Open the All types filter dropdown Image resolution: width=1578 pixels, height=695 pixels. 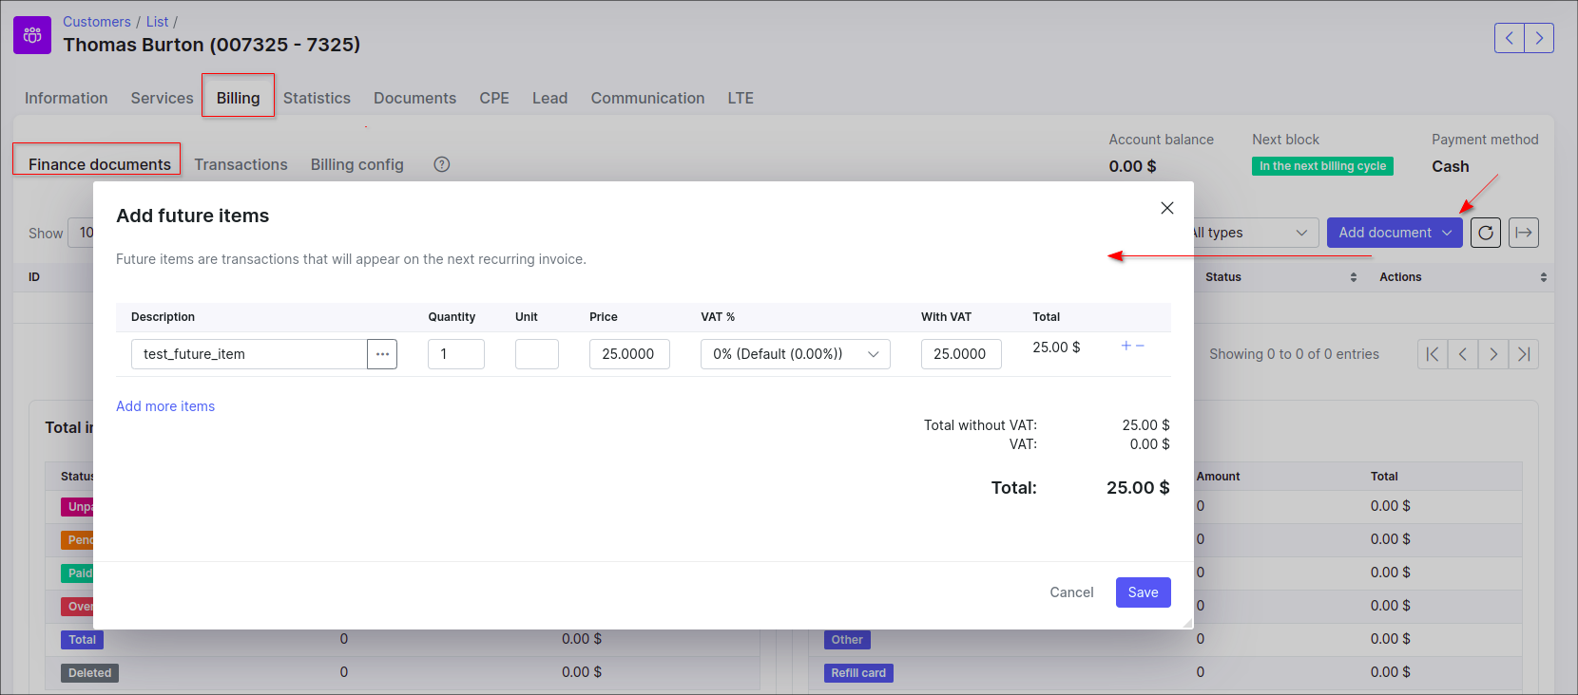pos(1253,233)
